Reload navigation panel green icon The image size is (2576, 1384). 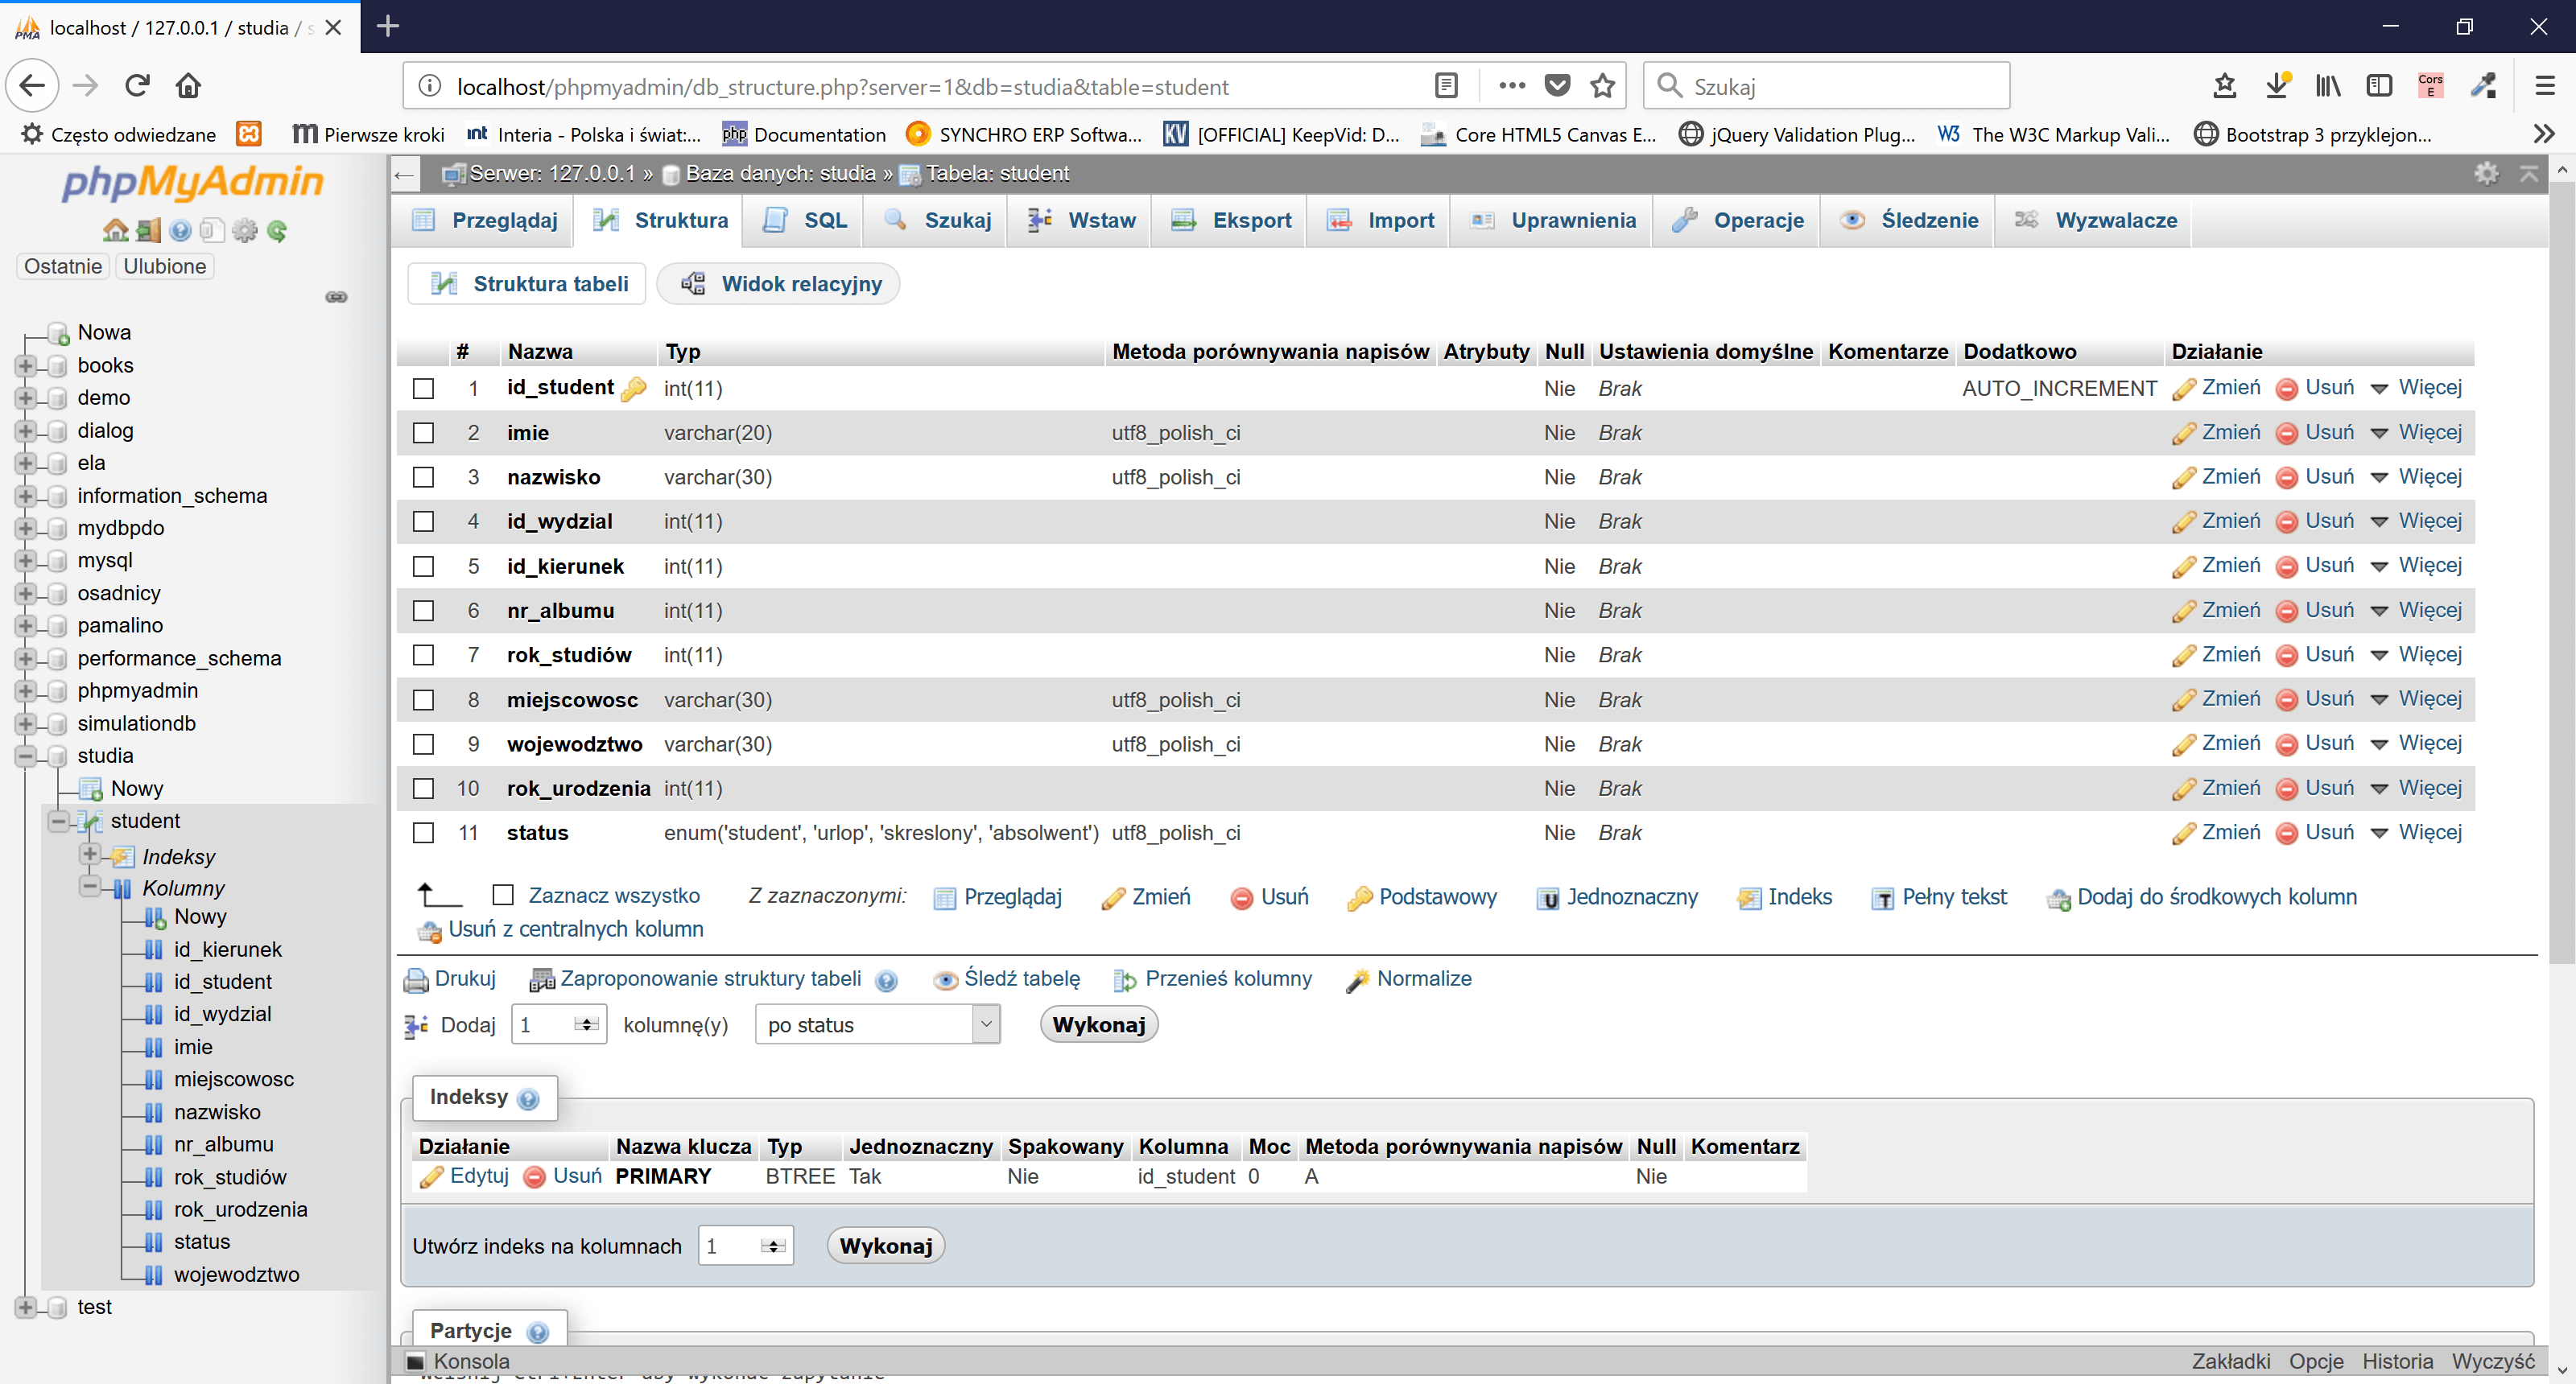coord(277,231)
